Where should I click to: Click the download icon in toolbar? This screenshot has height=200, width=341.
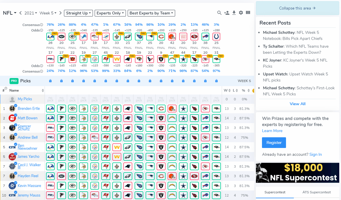234,13
